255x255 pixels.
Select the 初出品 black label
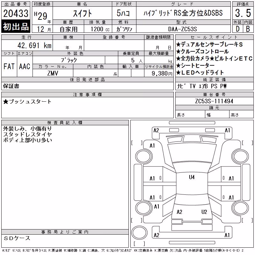[x=16, y=26]
